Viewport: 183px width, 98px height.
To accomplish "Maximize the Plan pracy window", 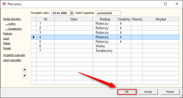I will (x=165, y=4).
